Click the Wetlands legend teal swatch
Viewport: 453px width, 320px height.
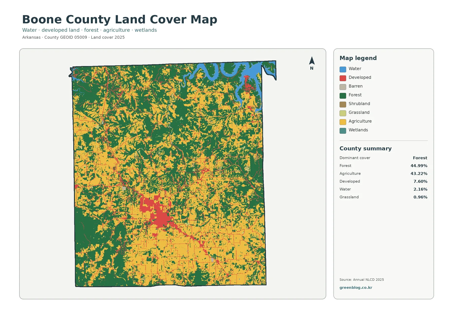(x=343, y=131)
